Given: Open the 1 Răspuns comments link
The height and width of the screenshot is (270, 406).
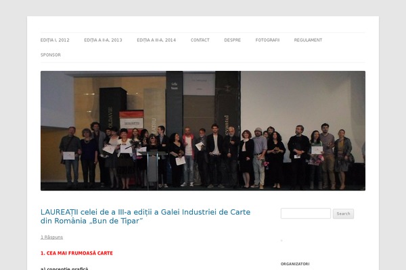Looking at the screenshot, I should pos(51,237).
